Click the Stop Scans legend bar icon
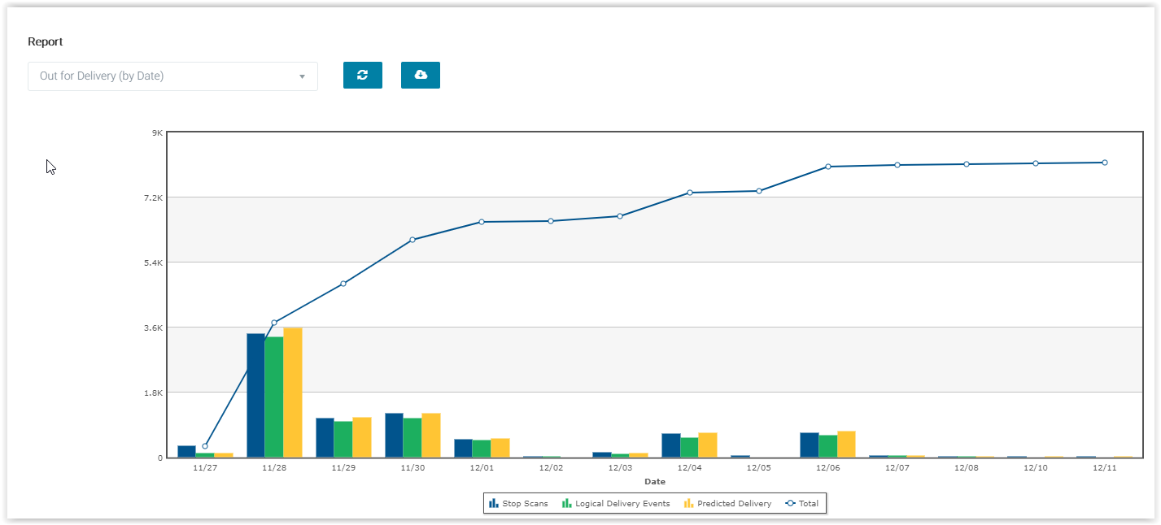1161x525 pixels. click(x=493, y=504)
